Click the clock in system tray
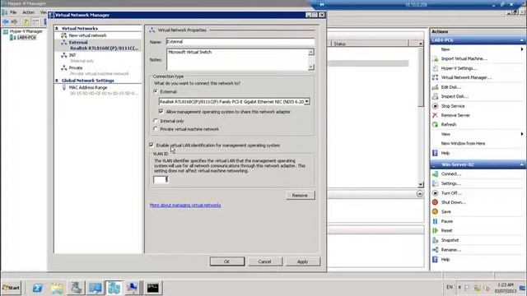 click(x=505, y=288)
